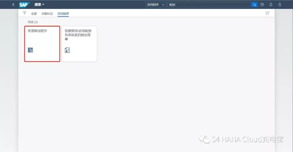
Task: Switch to the 总账科目 tab
Action: tap(47, 14)
